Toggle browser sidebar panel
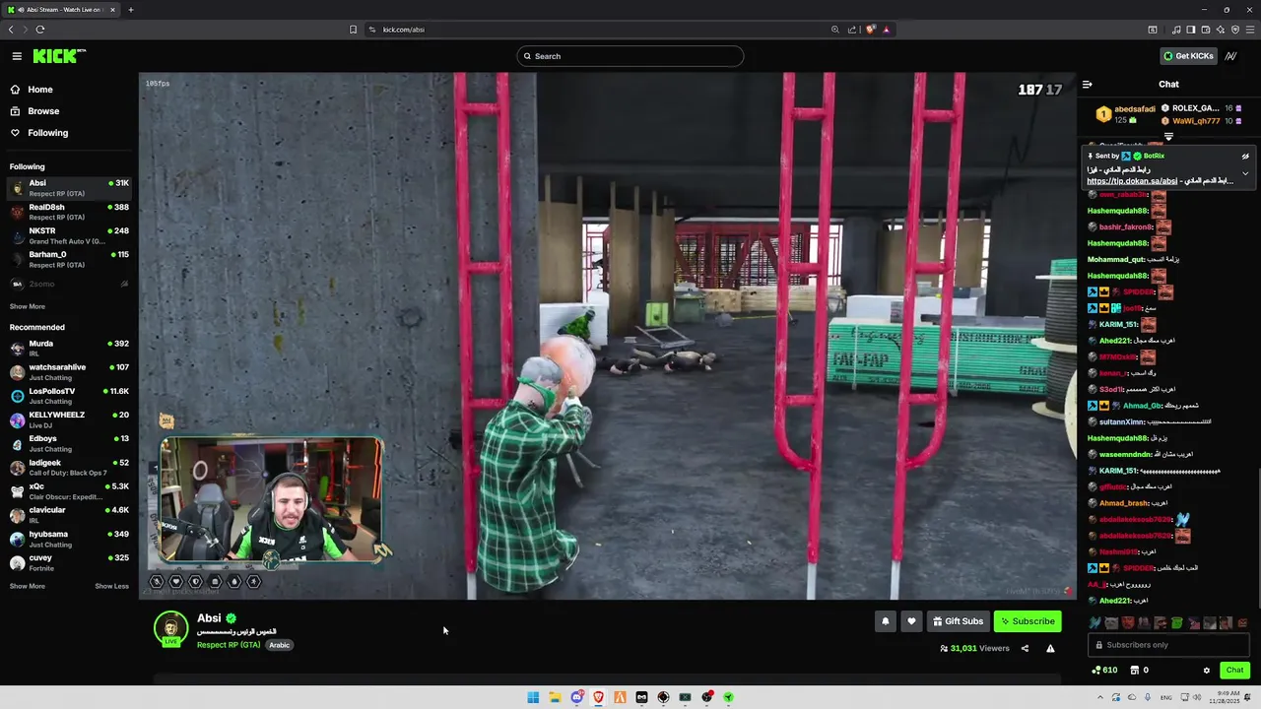Screen dimensions: 1261x709 pyautogui.click(x=1191, y=30)
